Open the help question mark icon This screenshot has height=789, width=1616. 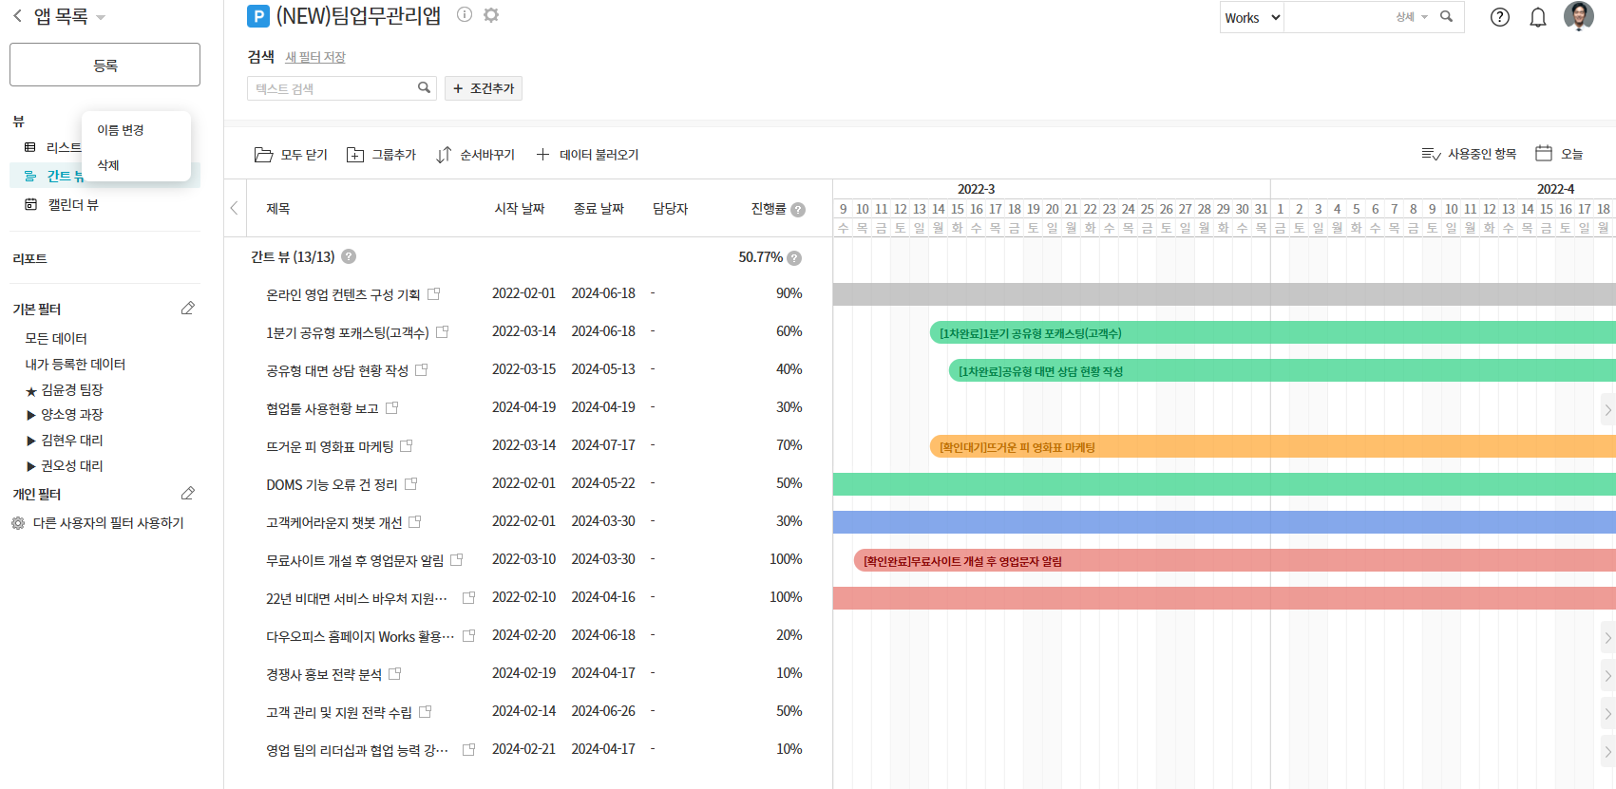(1499, 17)
